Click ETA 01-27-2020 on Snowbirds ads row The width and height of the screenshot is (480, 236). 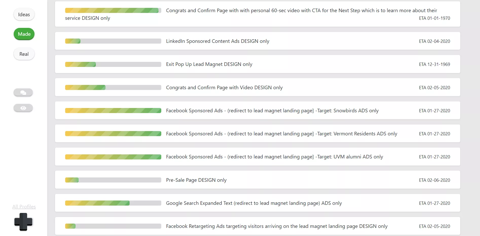pos(434,111)
